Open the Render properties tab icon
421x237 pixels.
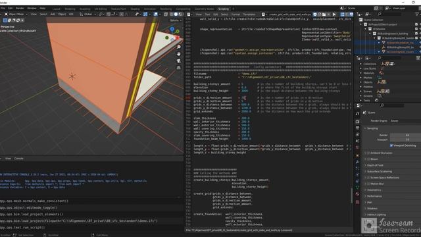357,122
